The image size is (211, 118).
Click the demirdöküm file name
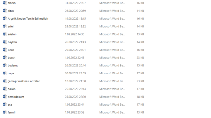(16, 97)
